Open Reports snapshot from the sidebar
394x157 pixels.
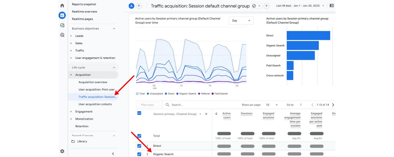(x=84, y=4)
